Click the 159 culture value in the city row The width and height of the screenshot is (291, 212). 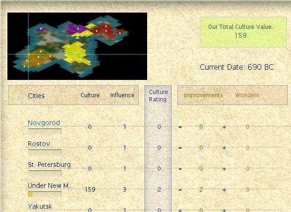coord(90,190)
